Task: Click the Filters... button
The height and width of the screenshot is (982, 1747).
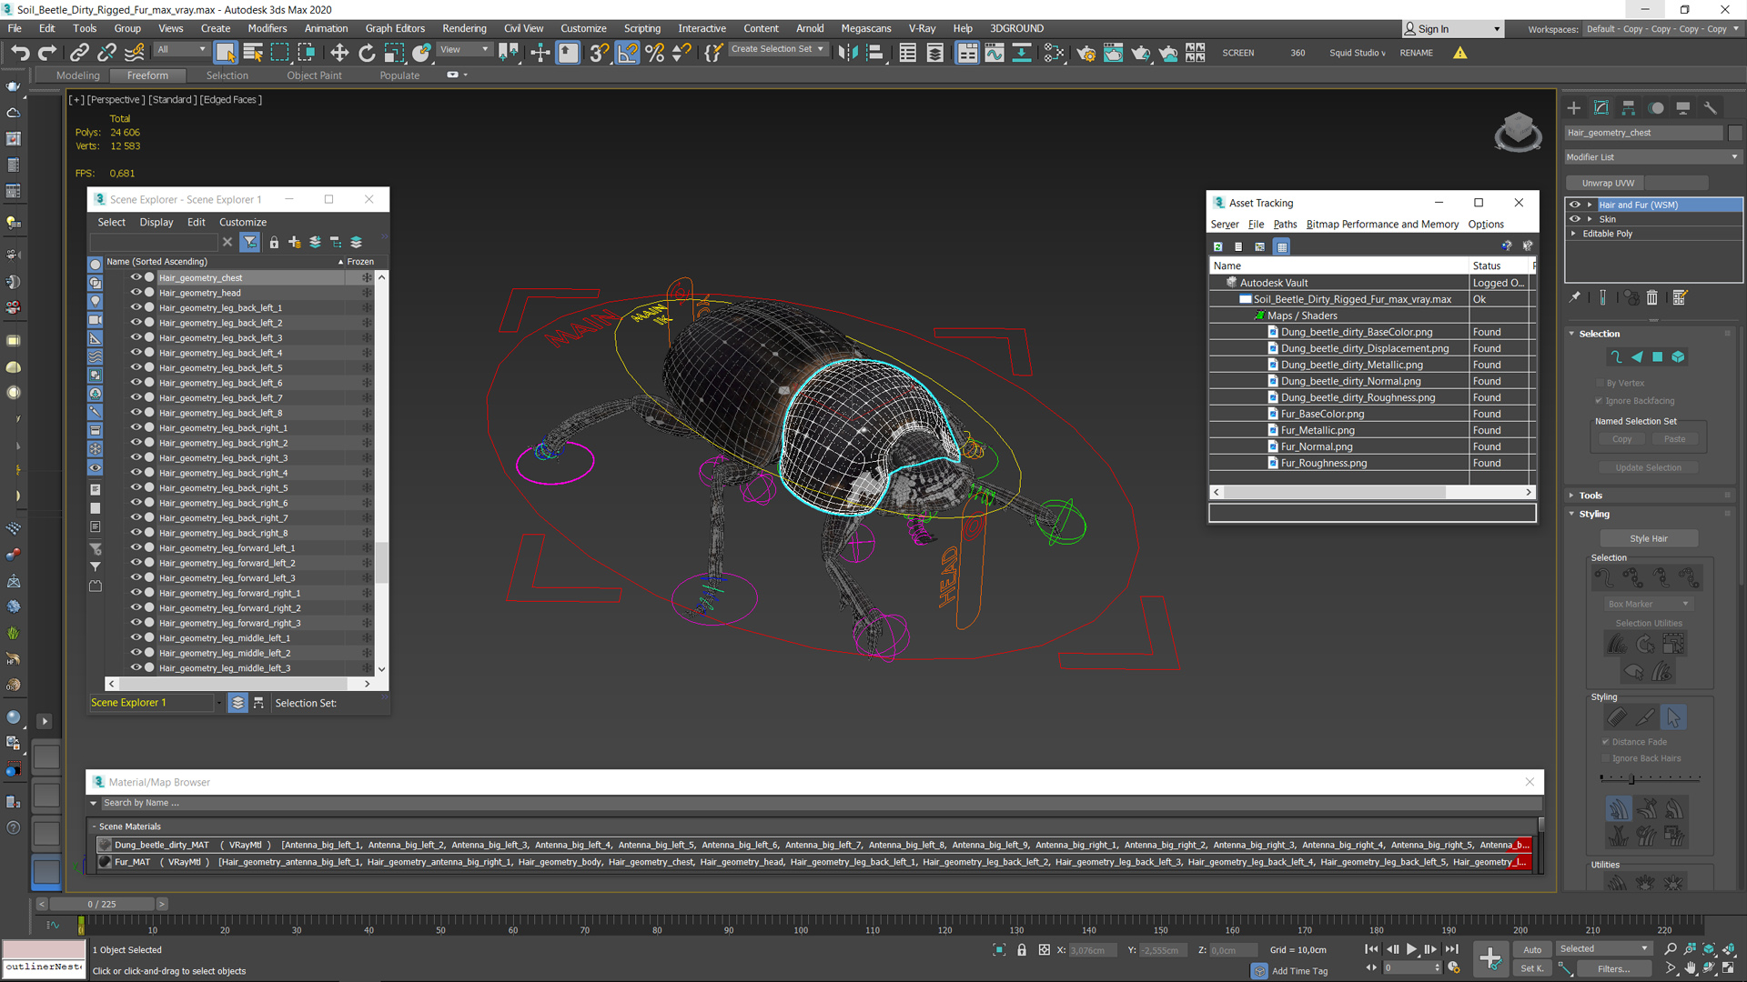Action: 1613,968
